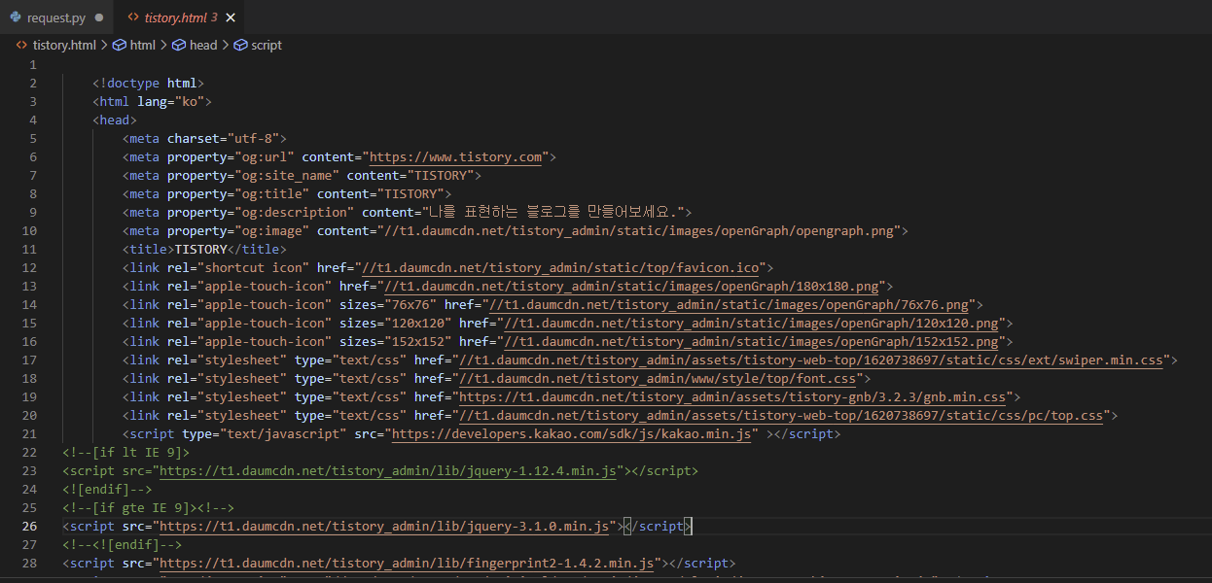Follow the favicon.ico href link
Viewport: 1212px width, 583px height.
point(559,267)
